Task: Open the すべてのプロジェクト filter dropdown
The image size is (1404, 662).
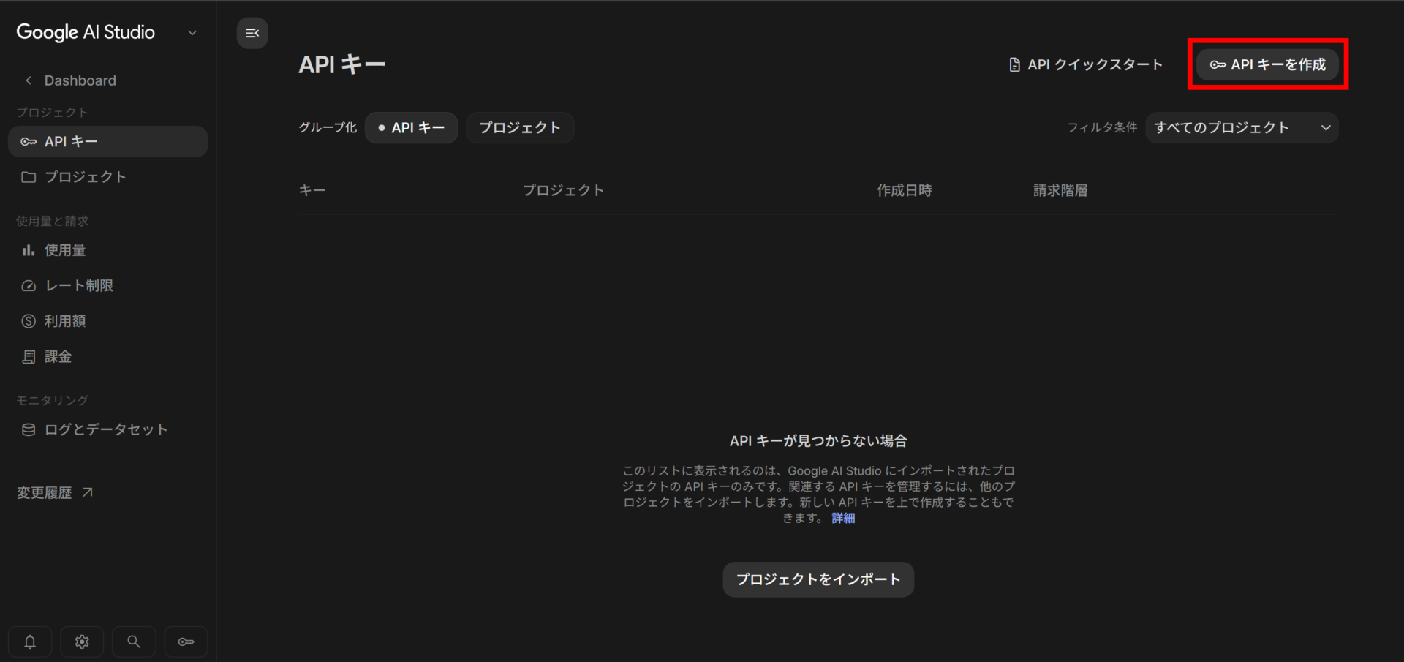Action: tap(1242, 128)
